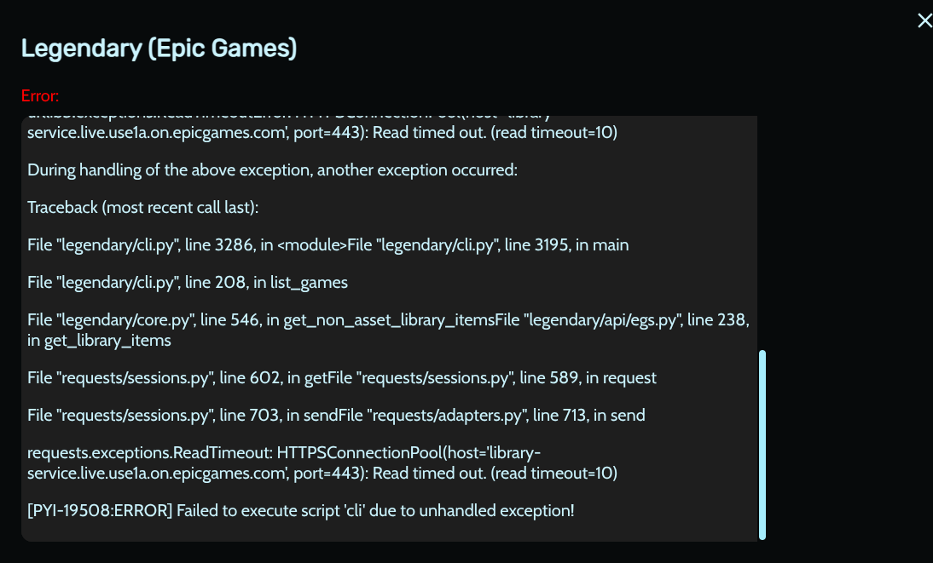Click the cli.py line 3286 module entry

[188, 245]
